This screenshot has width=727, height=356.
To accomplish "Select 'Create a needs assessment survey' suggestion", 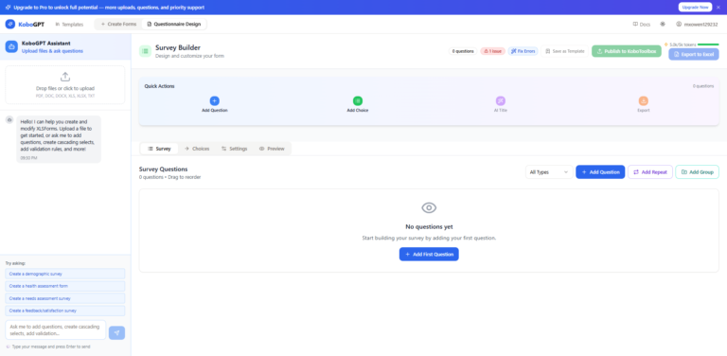I will (65, 298).
